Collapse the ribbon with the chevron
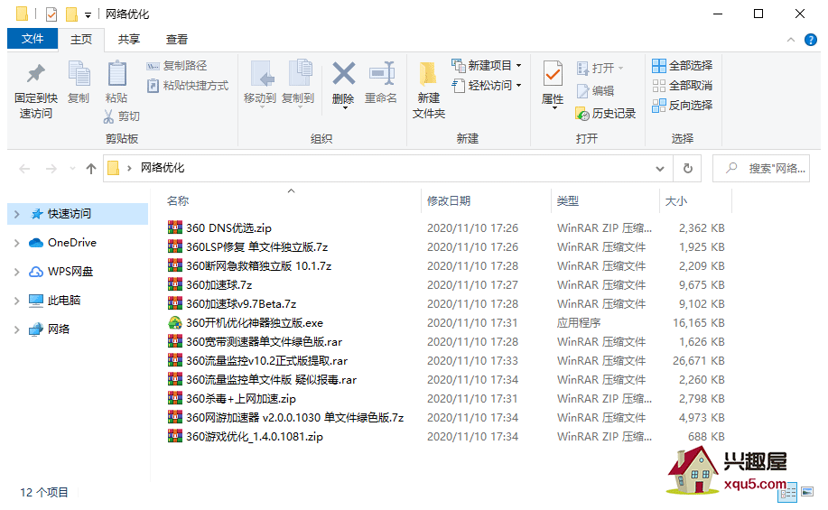The height and width of the screenshot is (510, 828). tap(790, 40)
